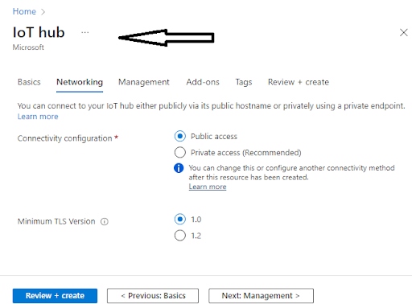This screenshot has height=304, width=412.
Task: Follow the Home breadcrumb link
Action: click(24, 11)
